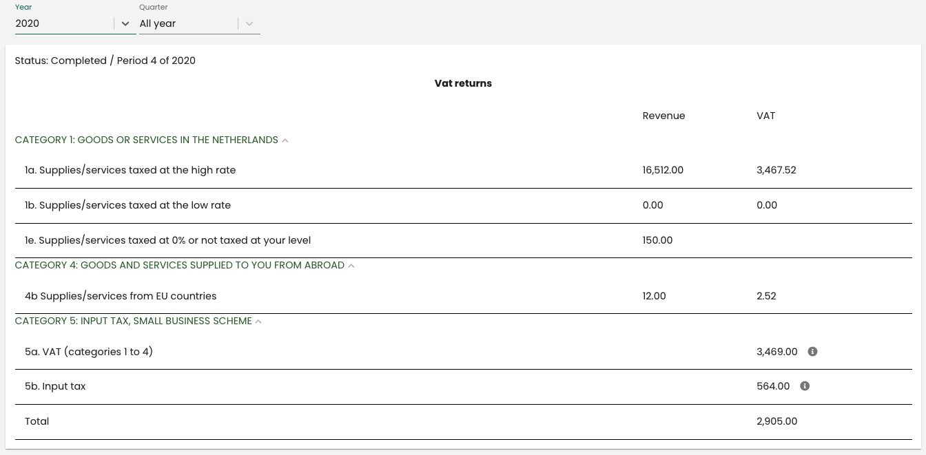Click info icon next to 5b Input tax
Image resolution: width=926 pixels, height=455 pixels.
[x=805, y=386]
